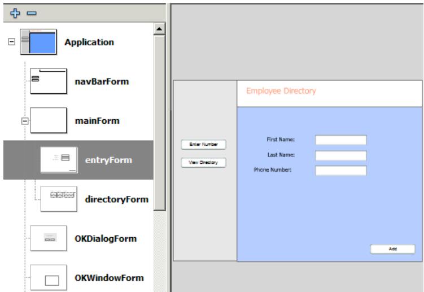Select the navBarForm thumbnail
Viewport: 424px width, 292px height.
coord(49,81)
